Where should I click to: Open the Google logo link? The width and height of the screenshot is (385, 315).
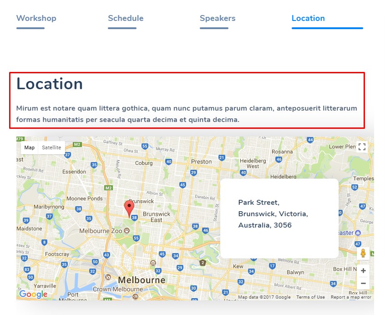(x=33, y=295)
